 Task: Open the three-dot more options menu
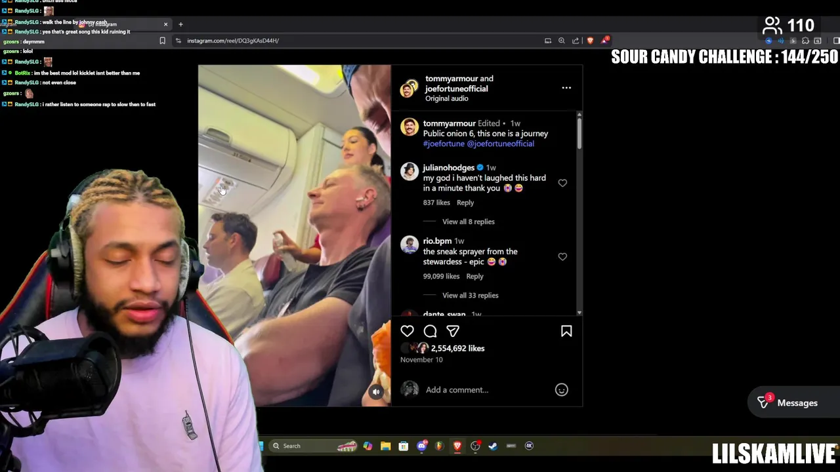(x=566, y=88)
